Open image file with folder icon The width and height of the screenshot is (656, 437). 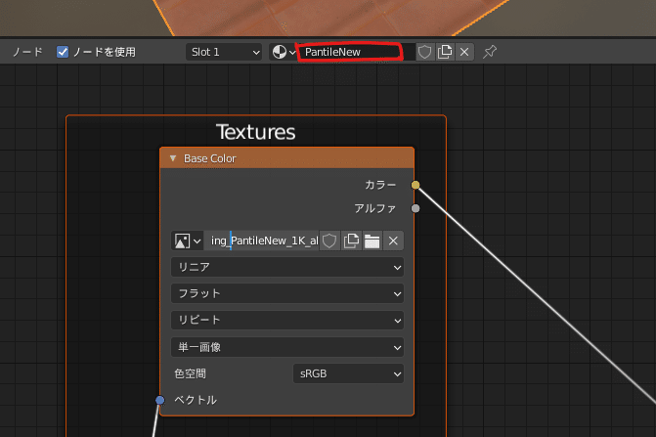pyautogui.click(x=372, y=240)
